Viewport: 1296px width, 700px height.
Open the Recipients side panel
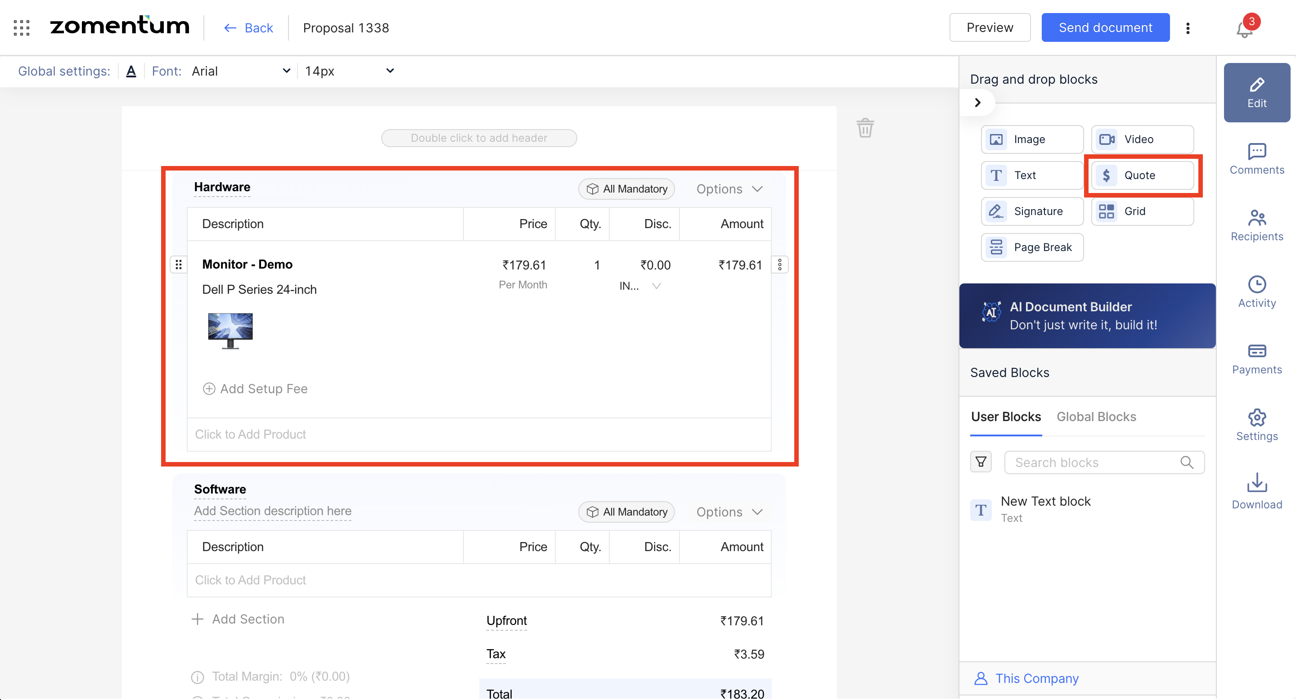click(1256, 225)
